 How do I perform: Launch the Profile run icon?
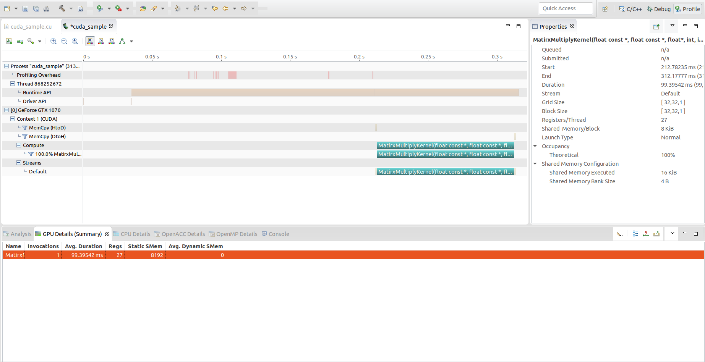[100, 8]
